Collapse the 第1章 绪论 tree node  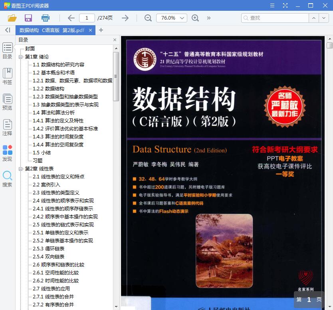[21, 57]
